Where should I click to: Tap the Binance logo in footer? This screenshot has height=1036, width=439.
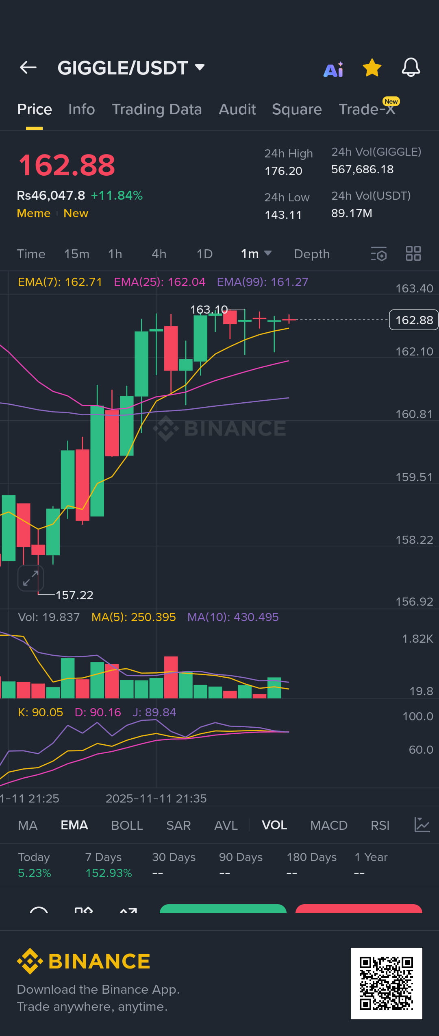coord(83,961)
